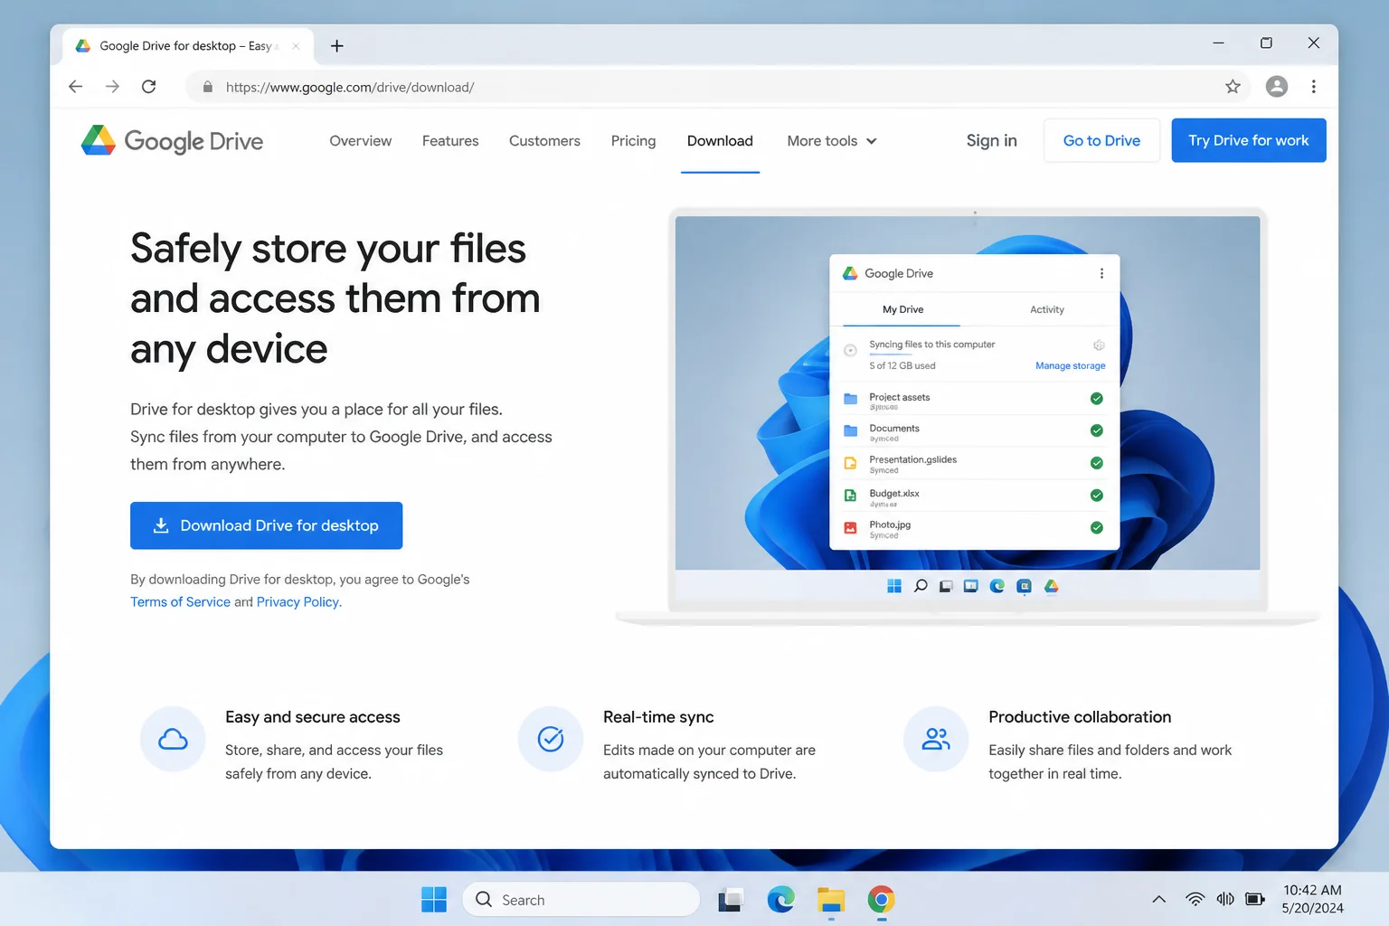
Task: Click "Syncing files to this computer" text
Action: point(932,345)
